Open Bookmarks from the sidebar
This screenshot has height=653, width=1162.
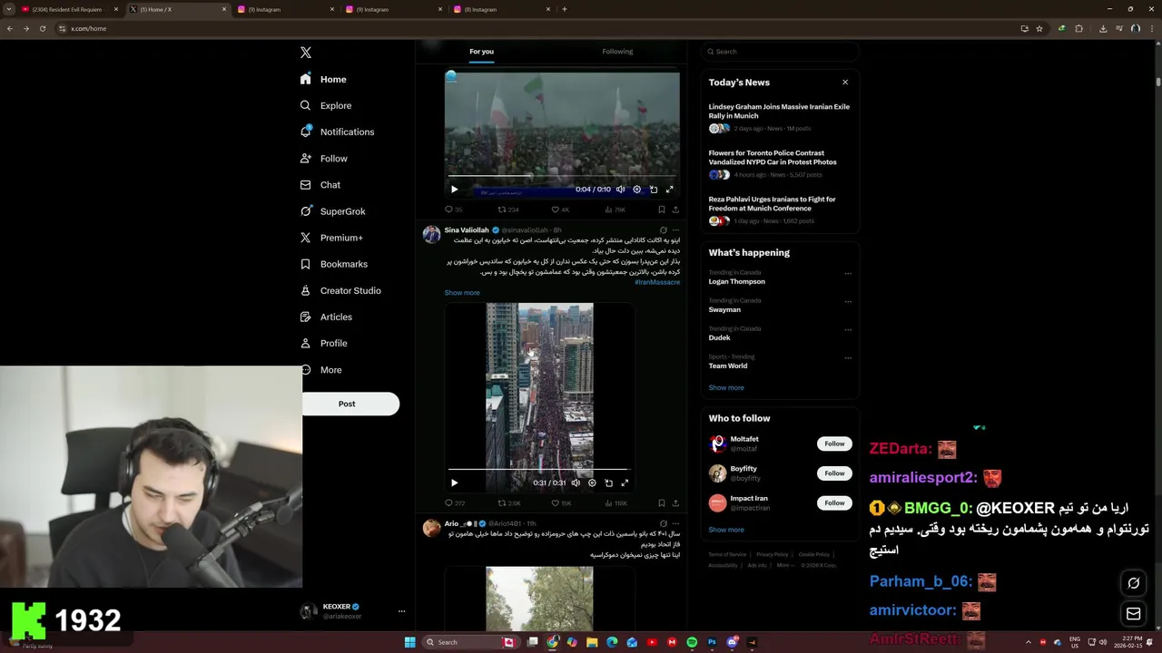pos(333,264)
